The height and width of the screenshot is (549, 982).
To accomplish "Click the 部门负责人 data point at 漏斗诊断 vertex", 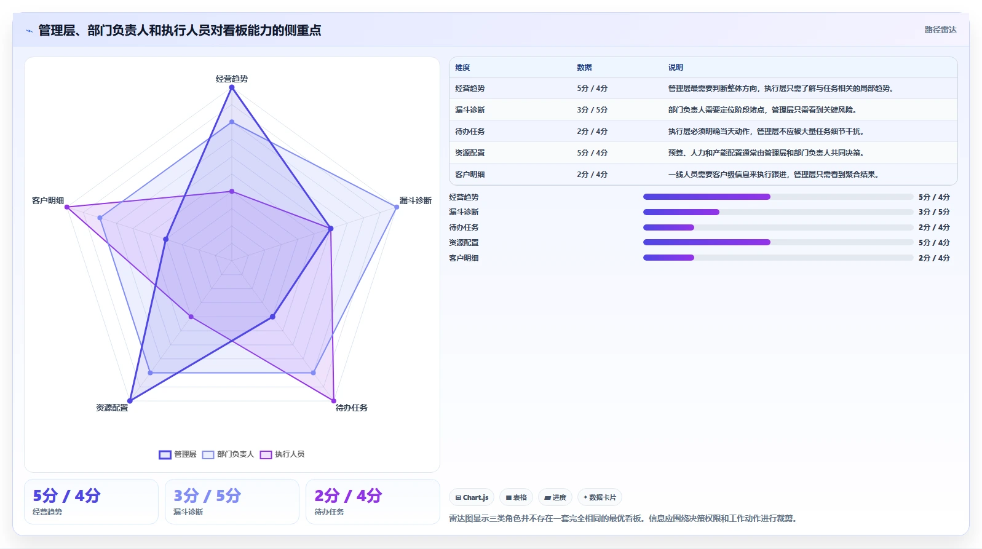I will click(397, 207).
